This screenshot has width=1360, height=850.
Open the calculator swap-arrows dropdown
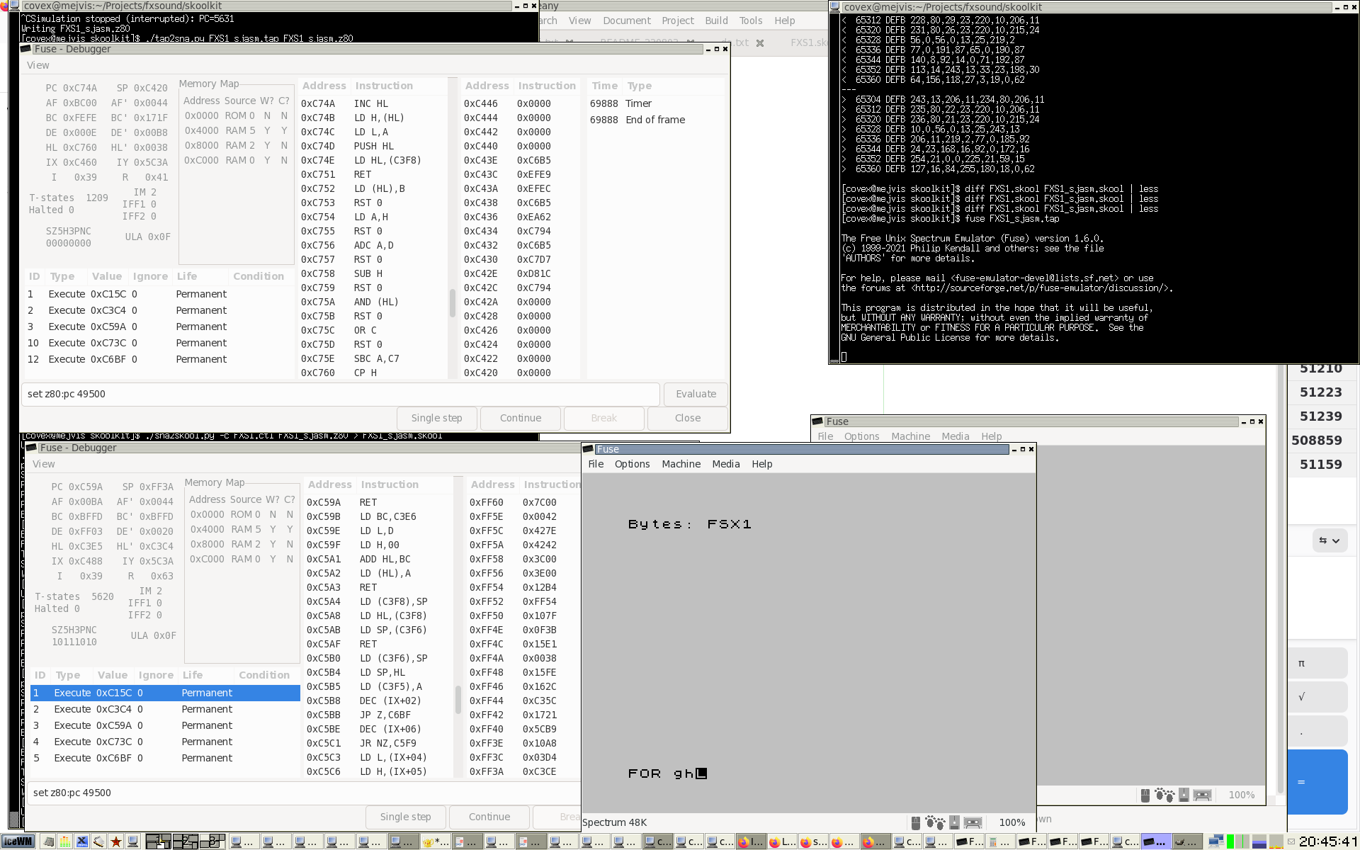(1329, 540)
